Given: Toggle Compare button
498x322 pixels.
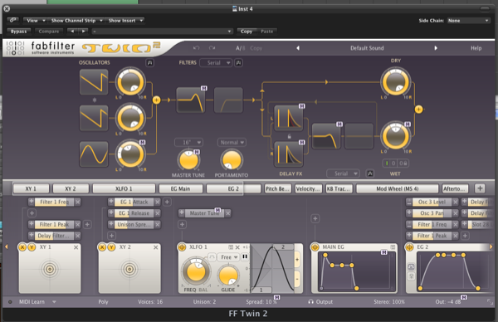Looking at the screenshot, I should click(49, 31).
